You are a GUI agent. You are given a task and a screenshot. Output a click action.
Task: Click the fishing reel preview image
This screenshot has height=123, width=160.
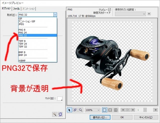[112, 63]
